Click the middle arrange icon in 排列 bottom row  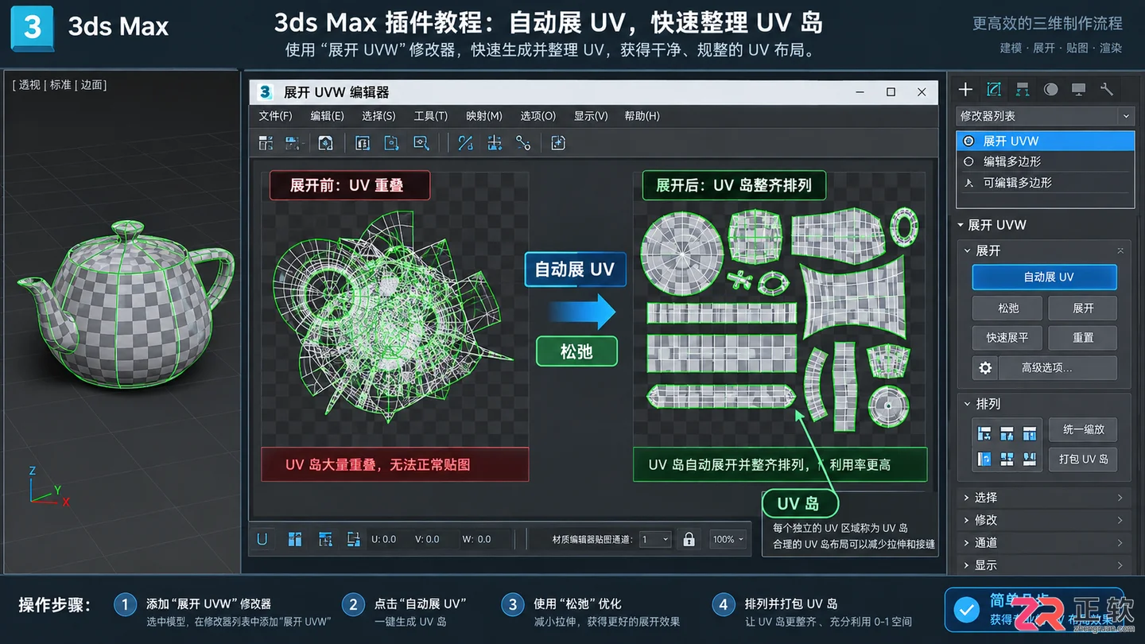(1007, 459)
